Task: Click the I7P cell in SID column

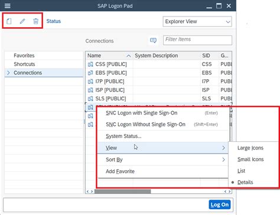Action: pos(206,82)
